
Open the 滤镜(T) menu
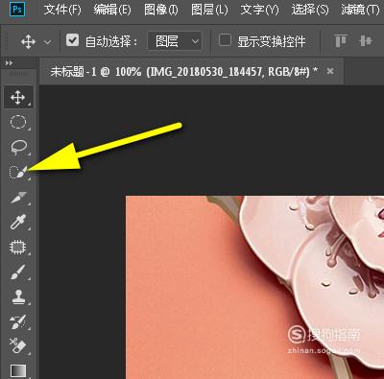click(360, 10)
